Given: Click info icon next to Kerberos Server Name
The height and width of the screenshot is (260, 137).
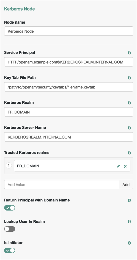Looking at the screenshot, I should [x=129, y=128].
